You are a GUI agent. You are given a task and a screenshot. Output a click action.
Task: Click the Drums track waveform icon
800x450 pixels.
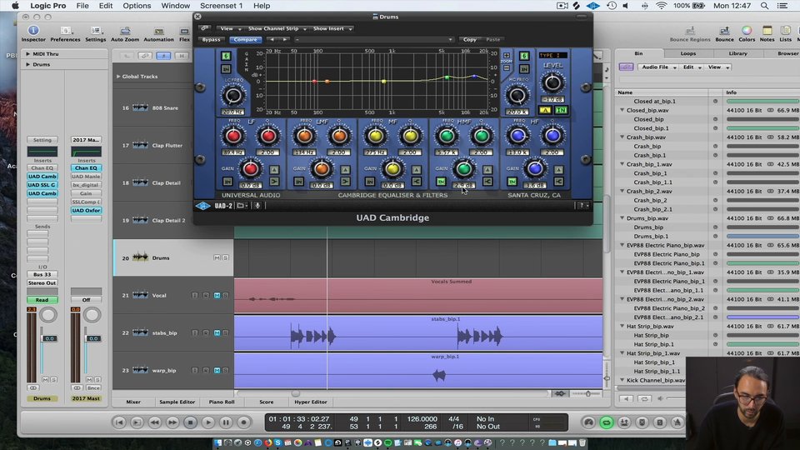tap(140, 257)
